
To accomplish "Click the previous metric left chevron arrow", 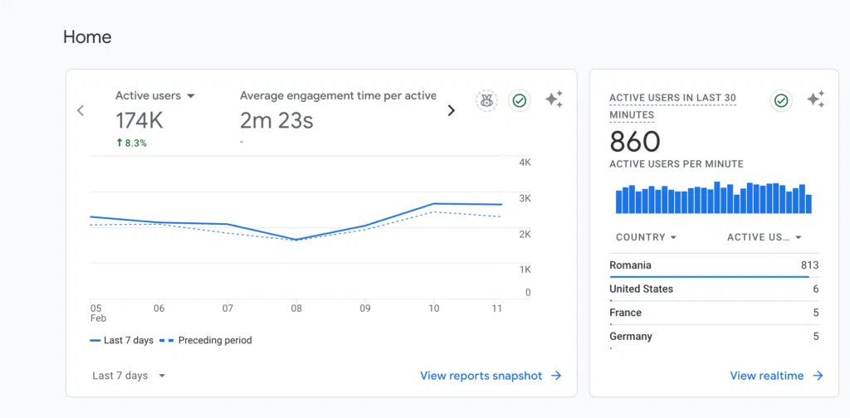I will pos(81,110).
